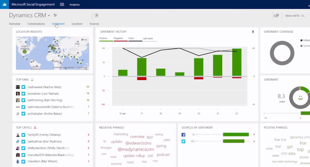Switch to the Overview tab
Viewport: 310px width, 167px height.
click(15, 24)
